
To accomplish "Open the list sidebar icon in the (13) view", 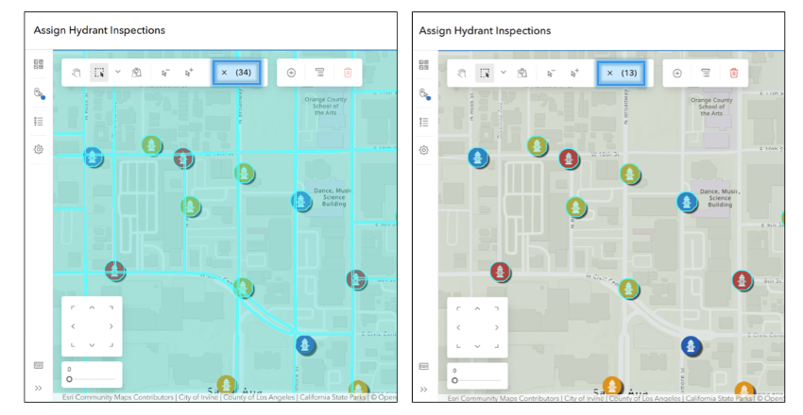I will (423, 122).
